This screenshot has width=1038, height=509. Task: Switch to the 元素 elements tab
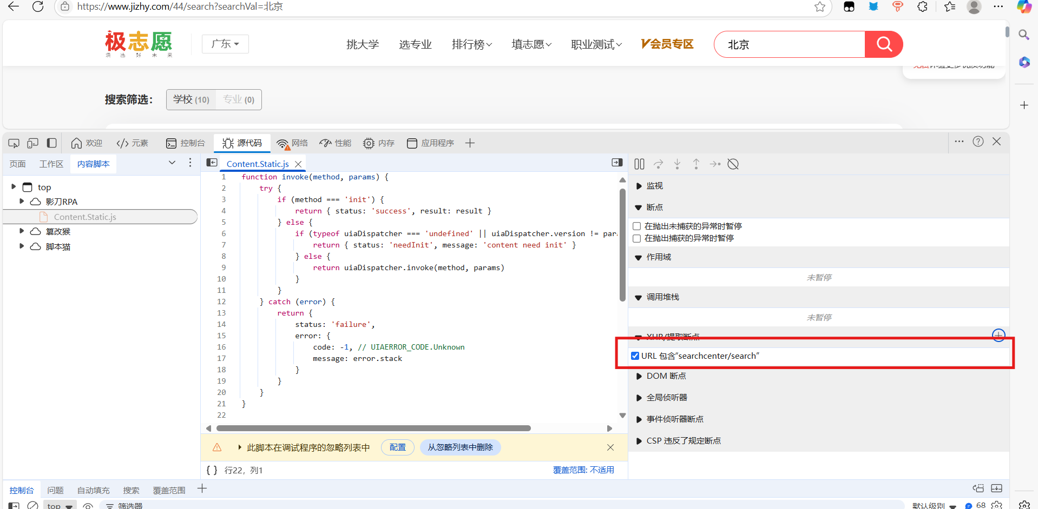pyautogui.click(x=133, y=143)
